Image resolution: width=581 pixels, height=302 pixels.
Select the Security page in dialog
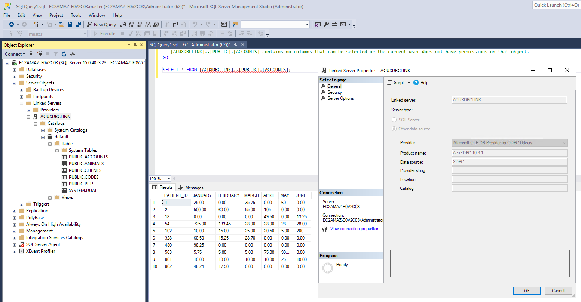334,92
